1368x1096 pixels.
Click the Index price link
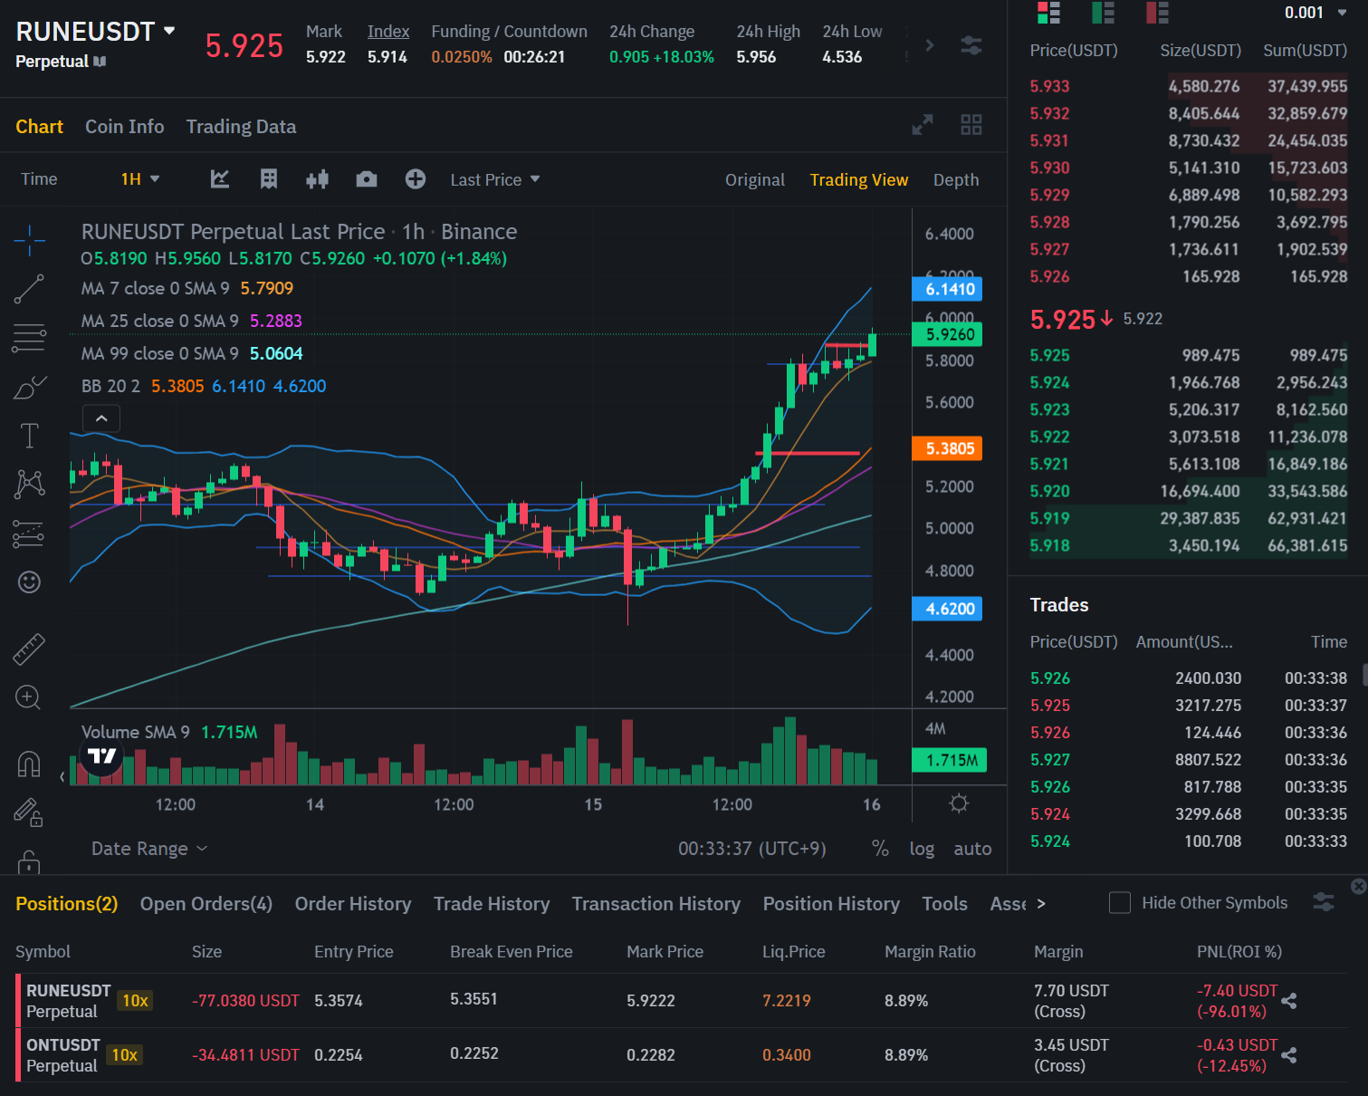point(388,32)
